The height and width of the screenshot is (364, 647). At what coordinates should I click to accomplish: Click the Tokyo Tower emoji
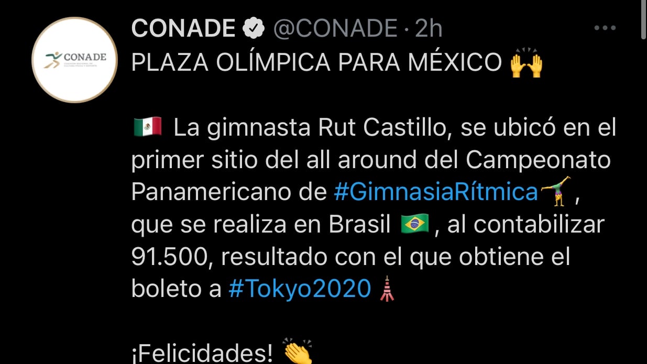pos(387,289)
